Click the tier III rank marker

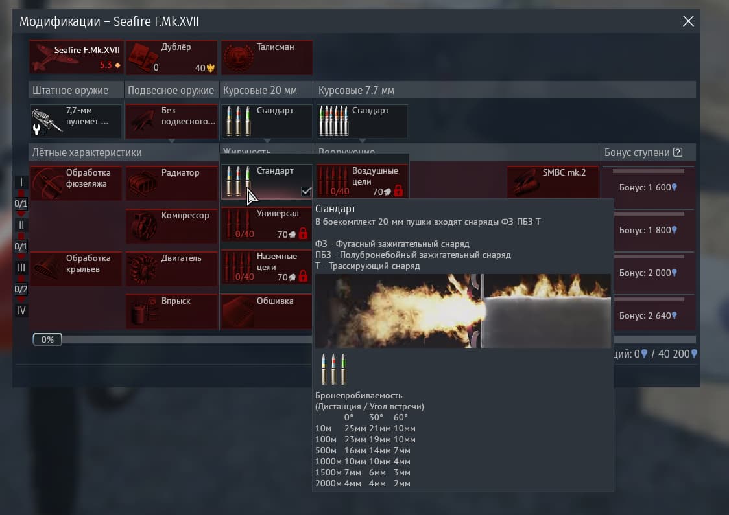coord(21,268)
